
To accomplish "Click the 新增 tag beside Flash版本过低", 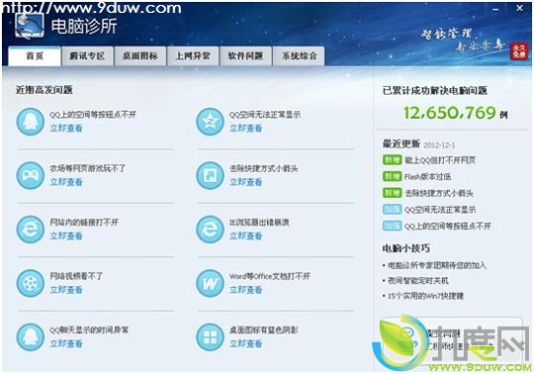I will coord(392,176).
